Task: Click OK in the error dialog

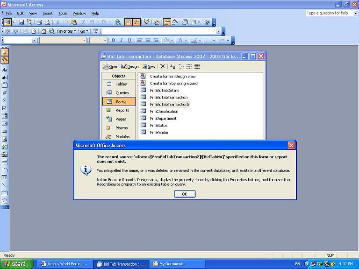Action: coord(185,194)
